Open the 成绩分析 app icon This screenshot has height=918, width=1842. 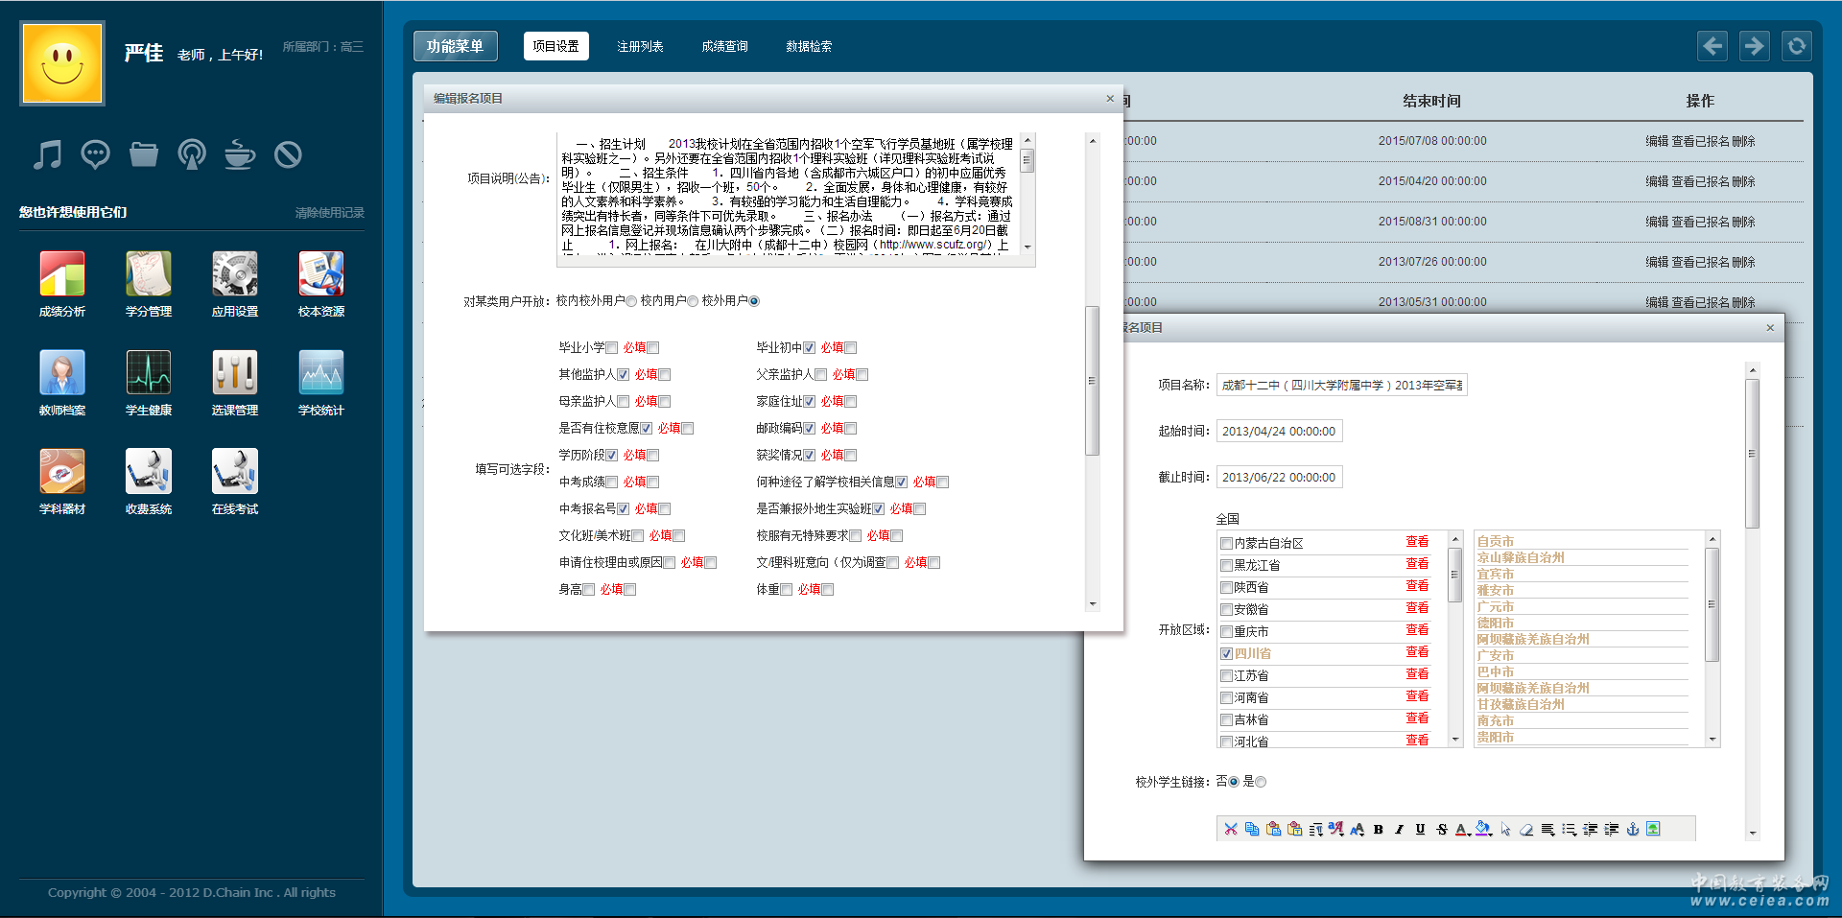62,274
